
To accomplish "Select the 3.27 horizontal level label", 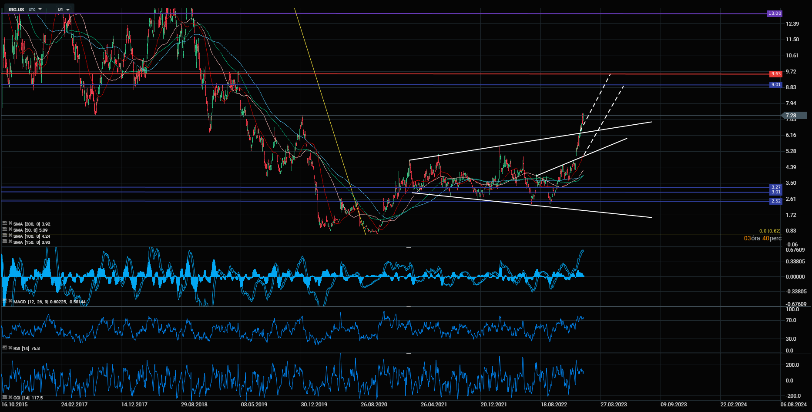I will pos(775,187).
